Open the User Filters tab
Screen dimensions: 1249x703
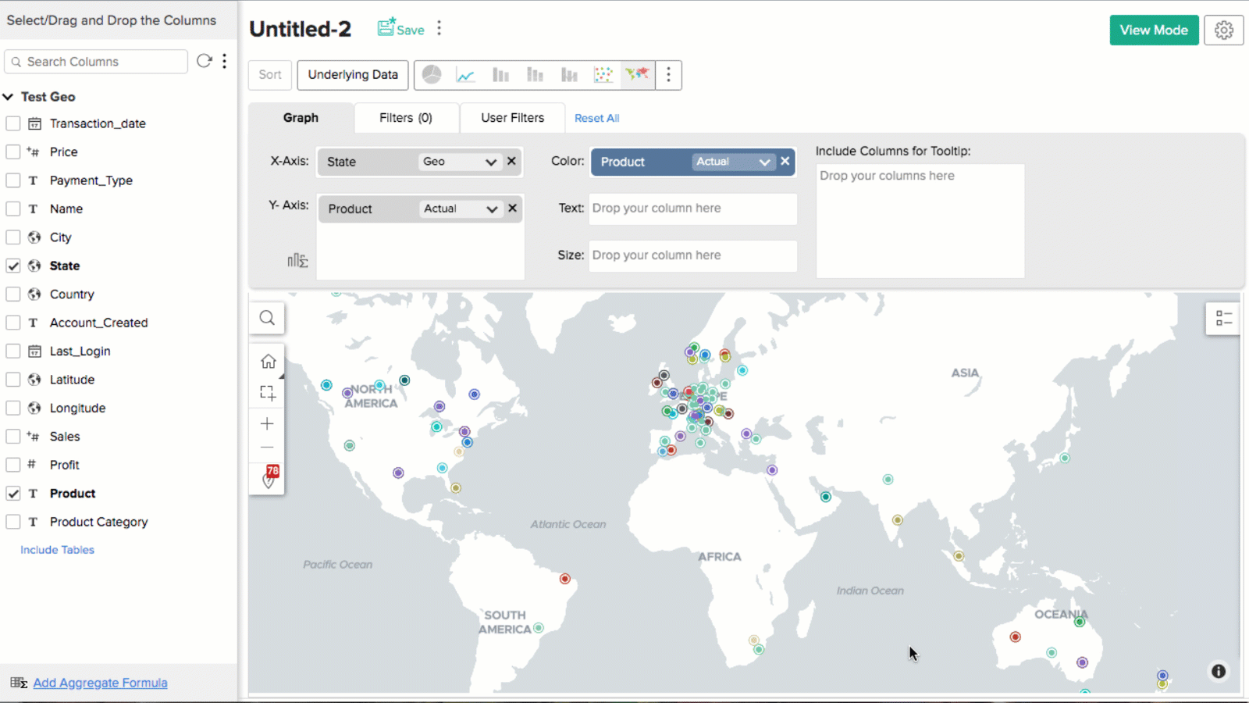pos(512,118)
